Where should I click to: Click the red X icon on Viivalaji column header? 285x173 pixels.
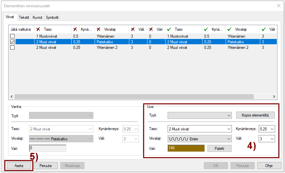point(99,29)
